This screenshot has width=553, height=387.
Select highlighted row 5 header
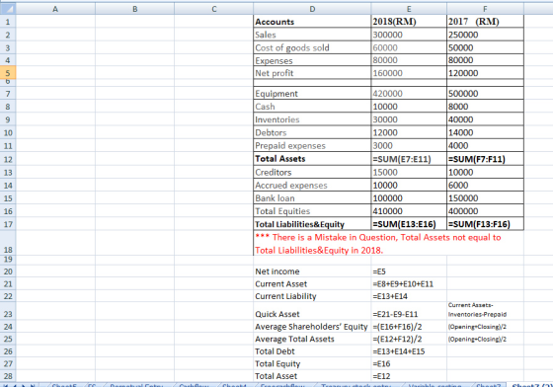pyautogui.click(x=8, y=73)
